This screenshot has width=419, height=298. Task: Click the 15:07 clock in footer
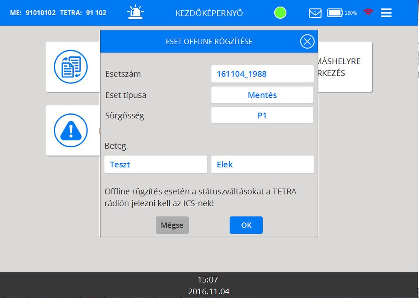pyautogui.click(x=207, y=280)
